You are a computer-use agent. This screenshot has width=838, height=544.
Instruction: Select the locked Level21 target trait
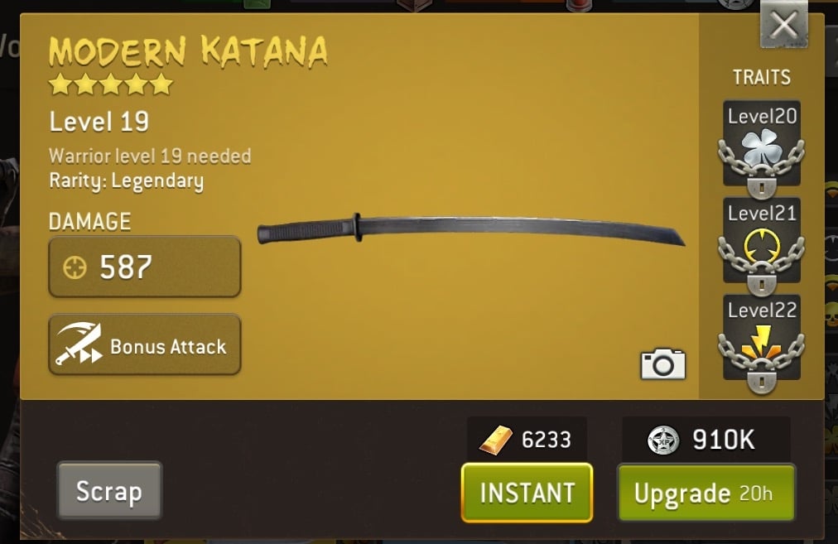[762, 245]
